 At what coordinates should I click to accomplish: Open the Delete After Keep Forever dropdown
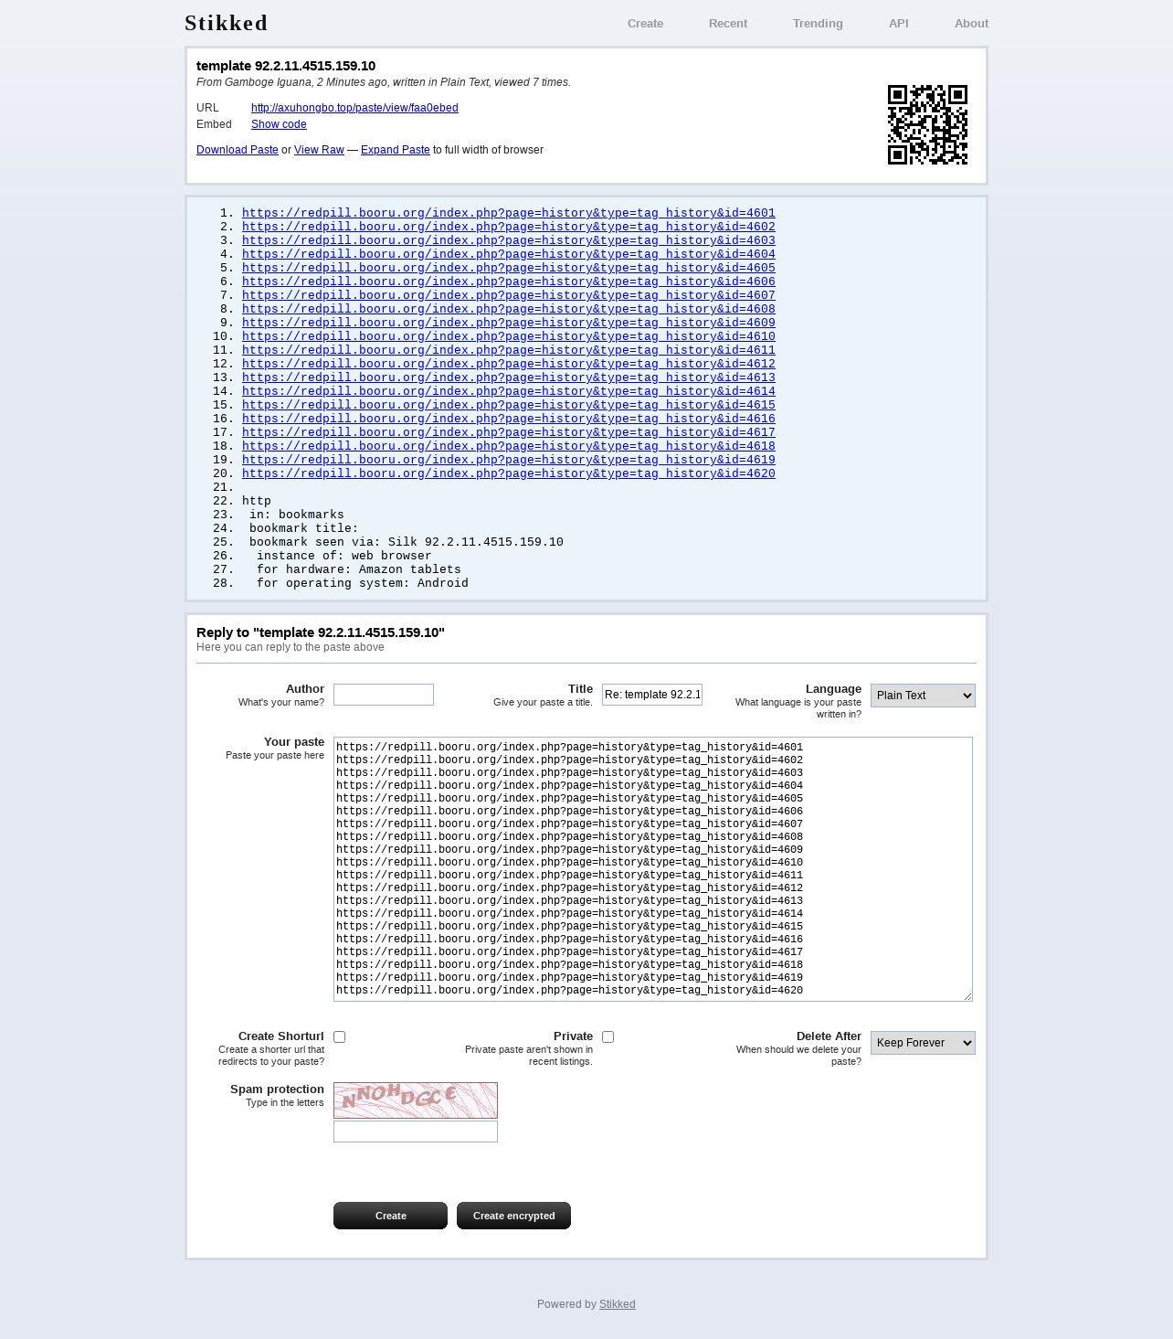pos(923,1043)
